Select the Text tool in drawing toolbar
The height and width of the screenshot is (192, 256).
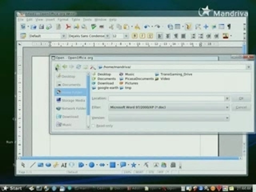pyautogui.click(x=64, y=165)
